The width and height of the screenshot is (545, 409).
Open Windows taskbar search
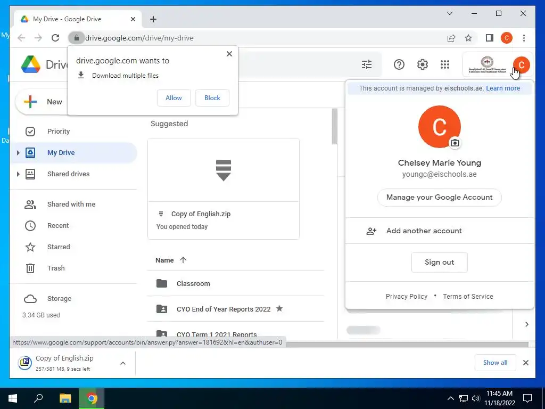click(38, 398)
